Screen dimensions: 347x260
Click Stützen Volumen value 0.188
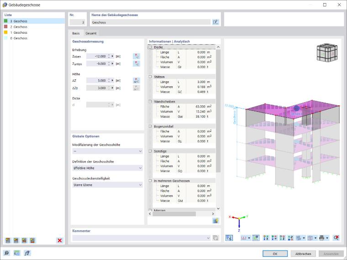pyautogui.click(x=201, y=87)
